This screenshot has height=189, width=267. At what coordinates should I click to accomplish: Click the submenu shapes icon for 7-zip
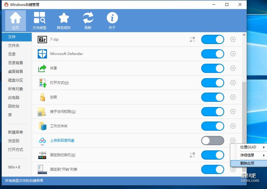pos(192,39)
